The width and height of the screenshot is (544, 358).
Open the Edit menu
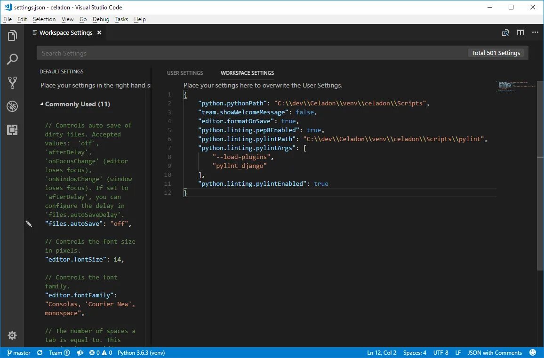[x=22, y=19]
